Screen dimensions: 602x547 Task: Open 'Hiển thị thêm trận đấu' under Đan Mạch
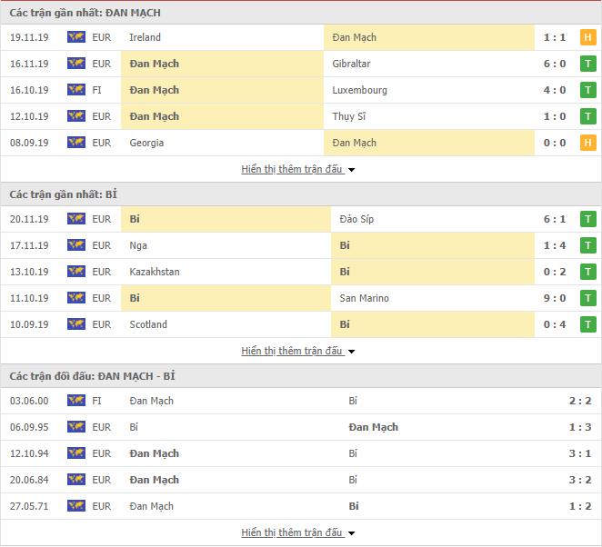click(292, 169)
